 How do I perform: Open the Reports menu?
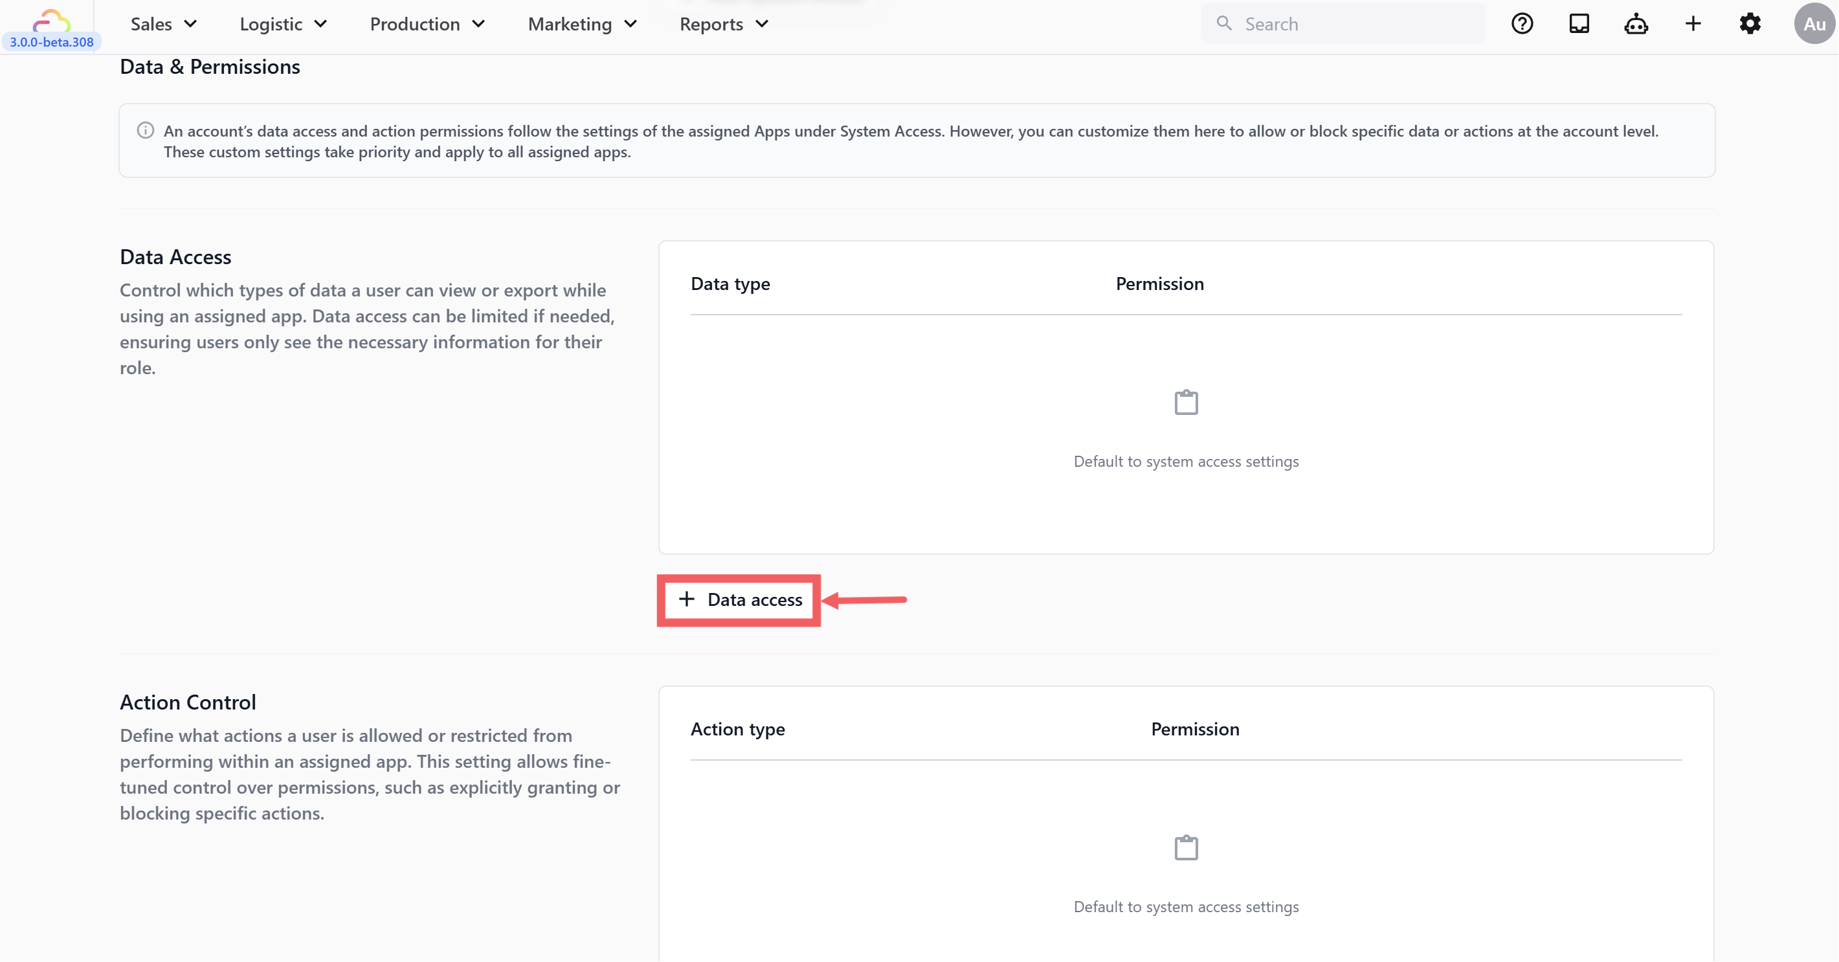723,25
